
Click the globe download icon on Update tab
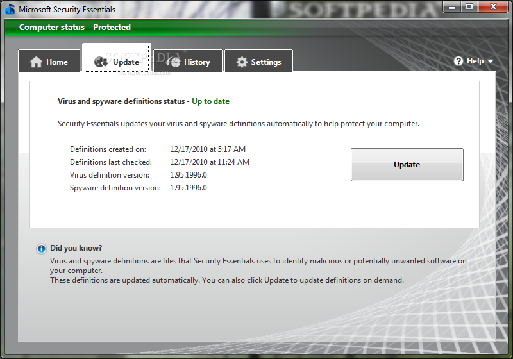coord(101,62)
